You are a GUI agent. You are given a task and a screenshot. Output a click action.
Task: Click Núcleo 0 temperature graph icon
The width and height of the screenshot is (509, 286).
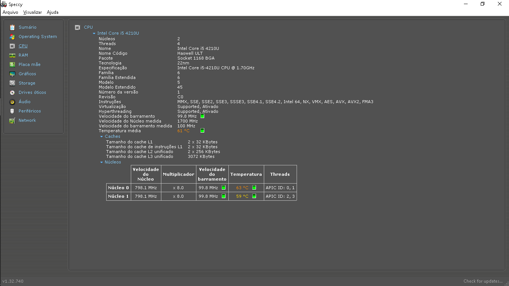(254, 187)
